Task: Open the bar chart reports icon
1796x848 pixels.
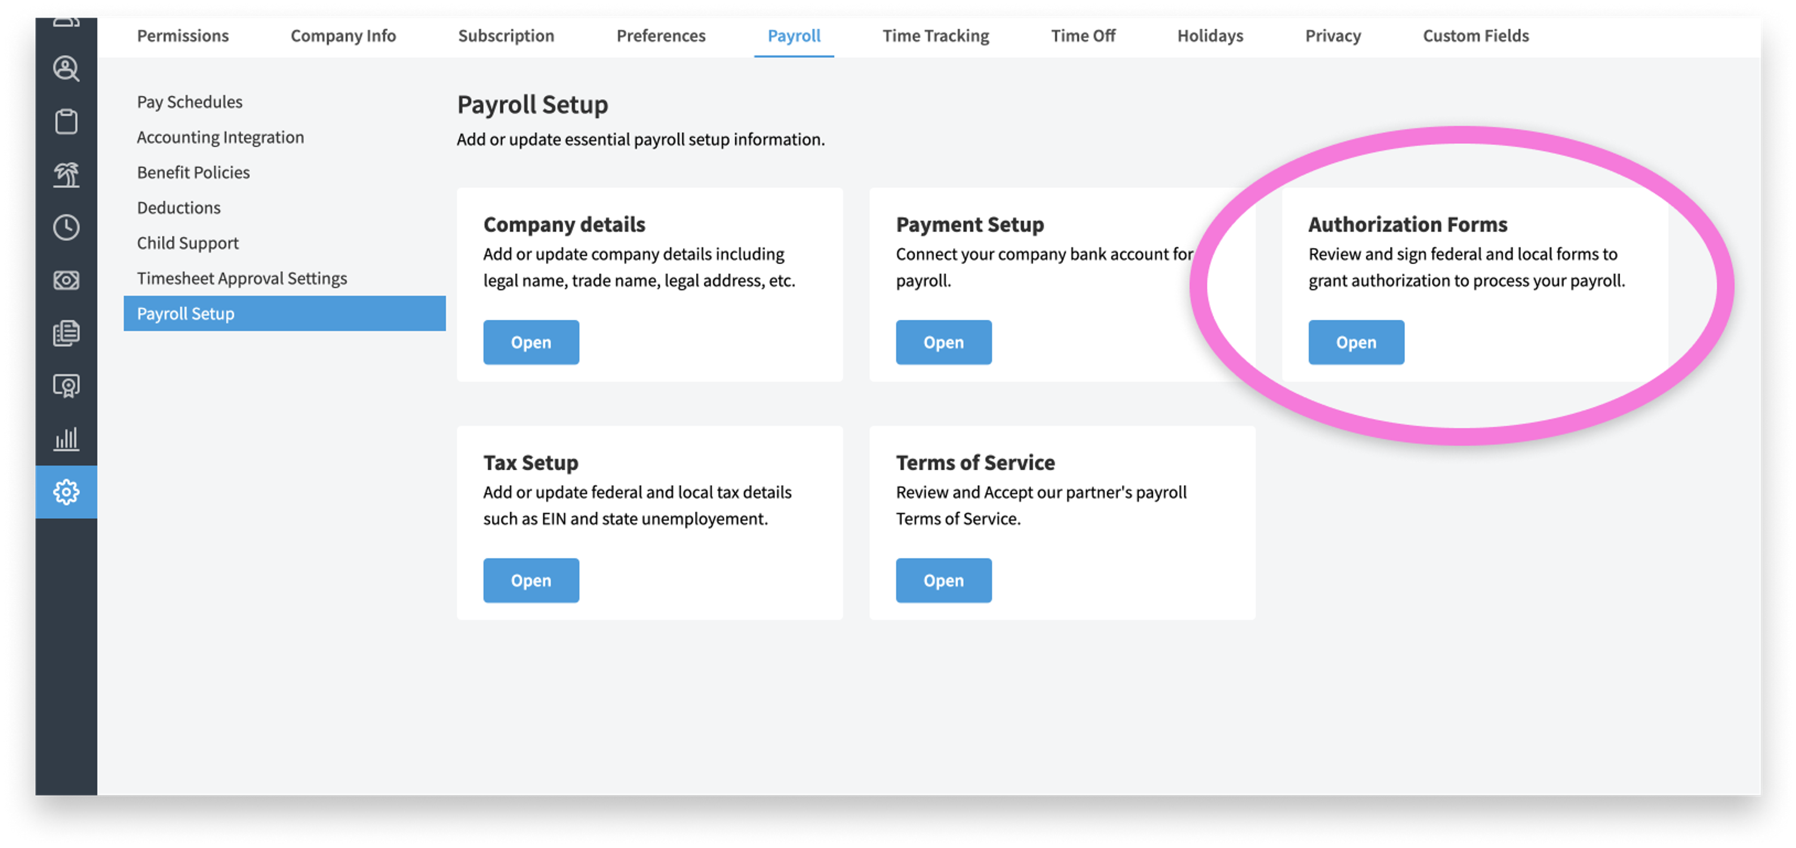Action: 66,439
